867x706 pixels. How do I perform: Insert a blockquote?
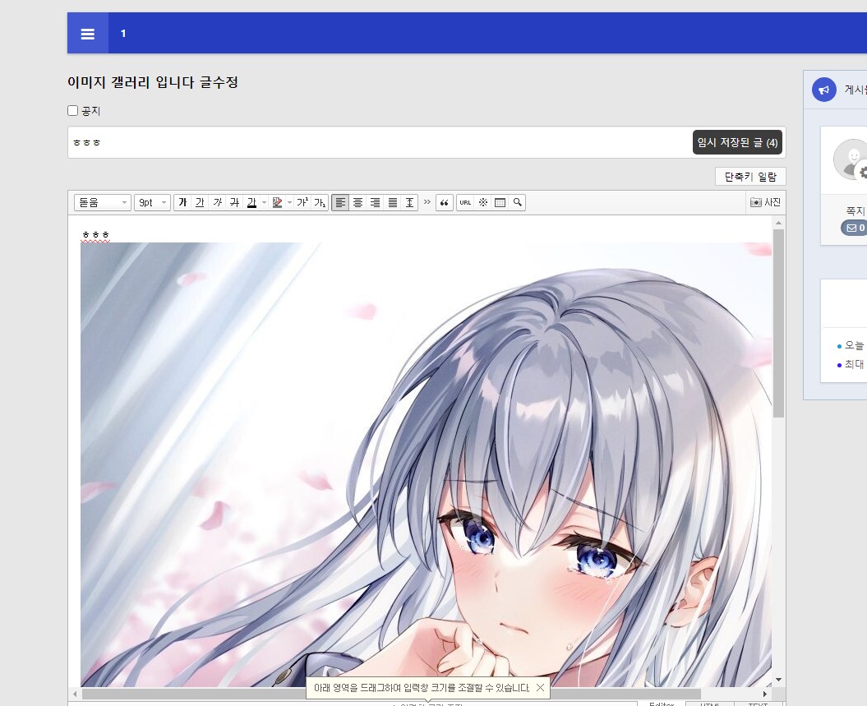(x=444, y=202)
